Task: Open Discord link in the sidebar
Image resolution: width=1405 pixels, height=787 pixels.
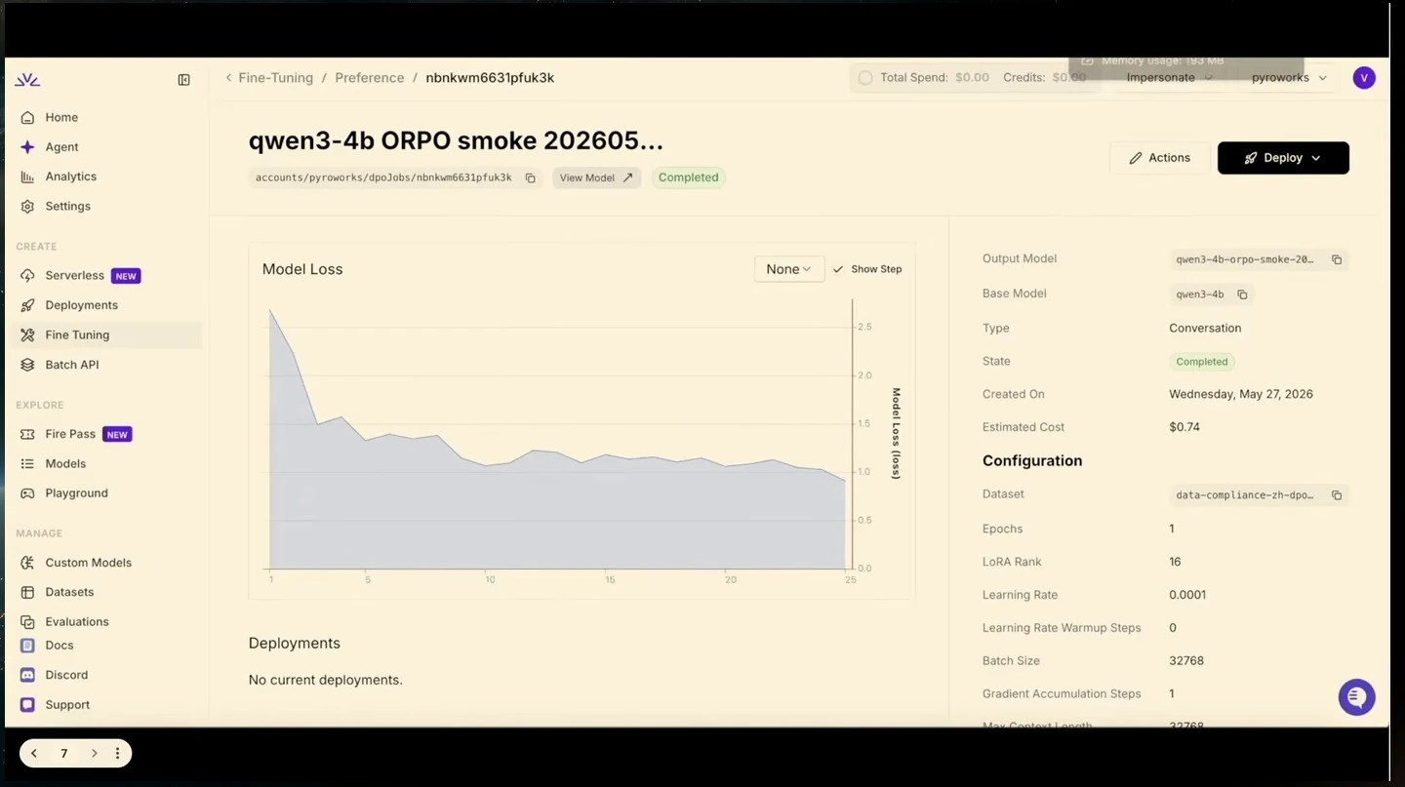Action: click(66, 675)
